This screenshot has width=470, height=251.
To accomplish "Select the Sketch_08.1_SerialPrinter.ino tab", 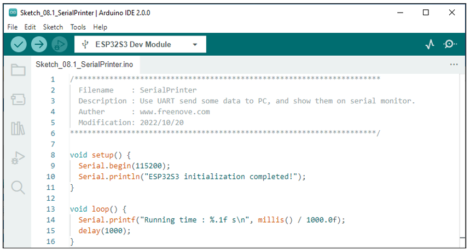I will 84,65.
